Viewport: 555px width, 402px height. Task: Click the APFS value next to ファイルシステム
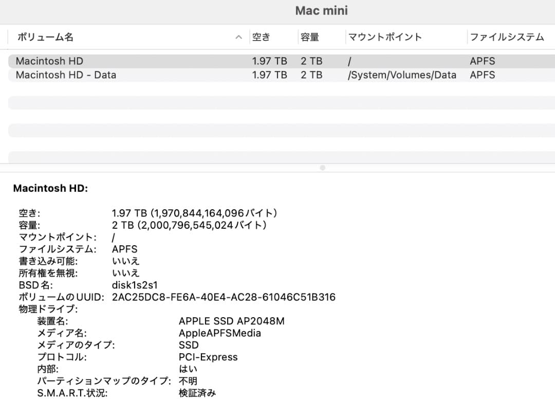click(123, 249)
